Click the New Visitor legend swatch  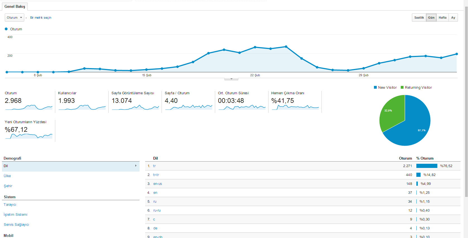(x=375, y=87)
